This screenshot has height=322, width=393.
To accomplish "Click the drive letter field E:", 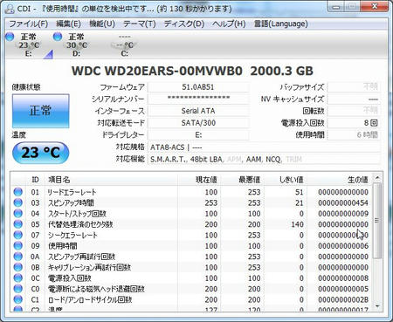I will pyautogui.click(x=198, y=134).
